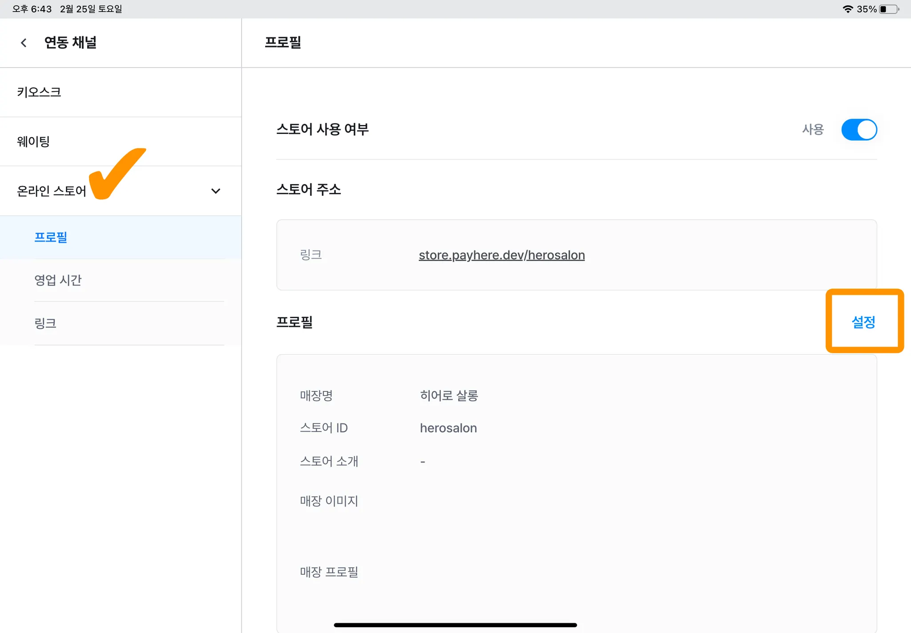Select the 프로필 submenu item
911x633 pixels.
[51, 237]
